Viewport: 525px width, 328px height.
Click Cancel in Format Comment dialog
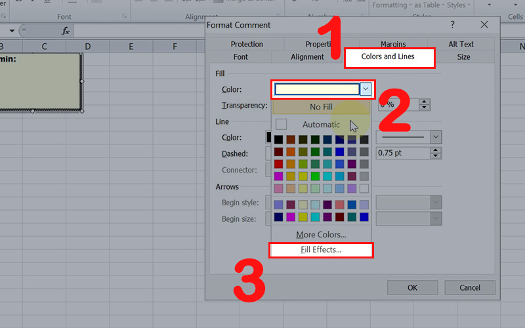coord(470,288)
